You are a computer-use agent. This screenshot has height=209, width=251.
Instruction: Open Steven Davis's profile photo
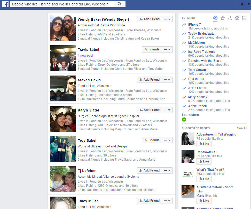63,88
